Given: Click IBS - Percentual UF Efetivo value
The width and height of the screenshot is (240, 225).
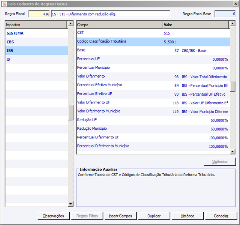Looking at the screenshot, I should point(204,94).
